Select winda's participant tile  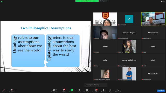(153, 60)
